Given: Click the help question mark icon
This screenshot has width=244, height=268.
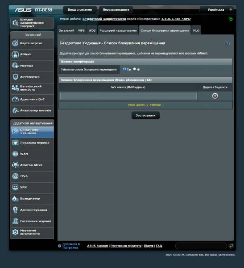Looking at the screenshot, I should click(x=227, y=44).
